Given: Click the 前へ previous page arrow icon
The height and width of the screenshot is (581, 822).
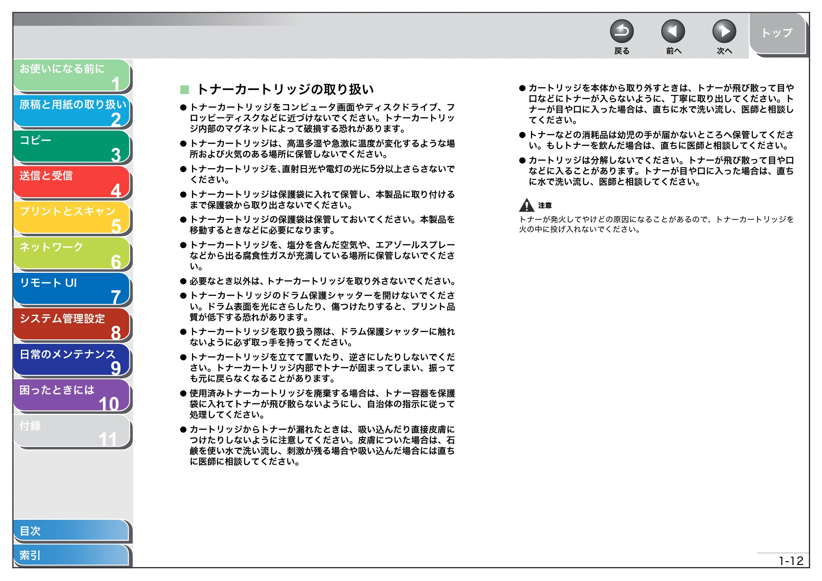Looking at the screenshot, I should coord(673,31).
